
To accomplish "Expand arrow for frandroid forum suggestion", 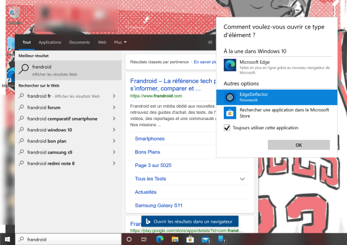I will 114,107.
